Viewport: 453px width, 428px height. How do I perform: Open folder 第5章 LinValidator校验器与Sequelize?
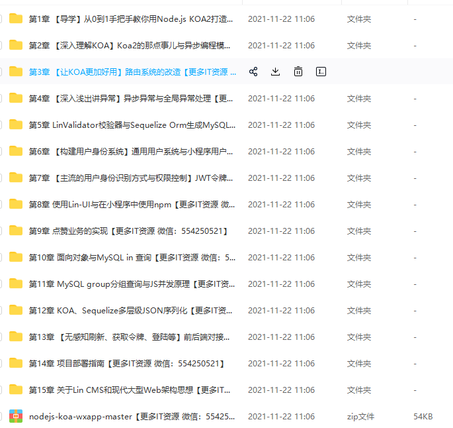(132, 125)
